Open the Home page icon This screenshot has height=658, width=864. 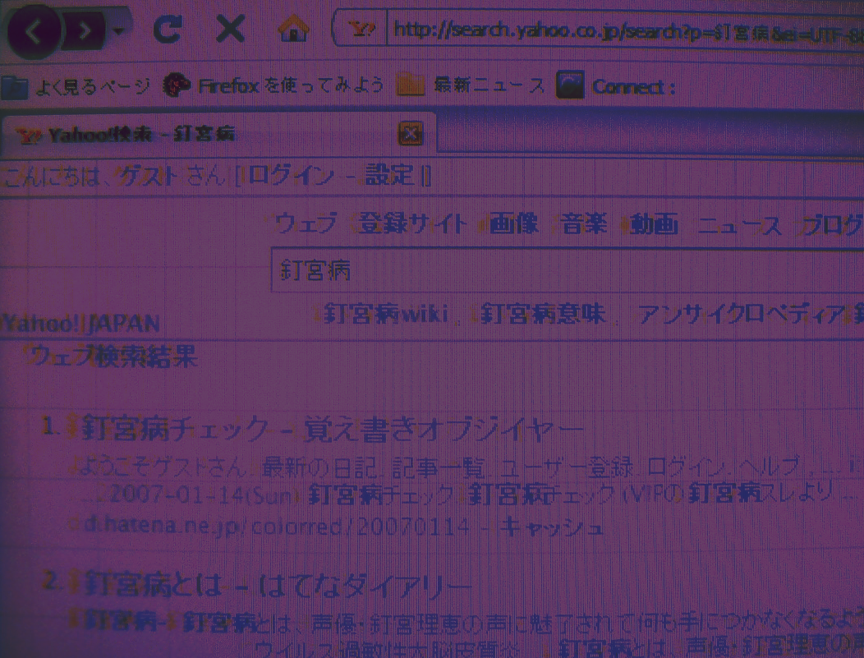[x=294, y=28]
